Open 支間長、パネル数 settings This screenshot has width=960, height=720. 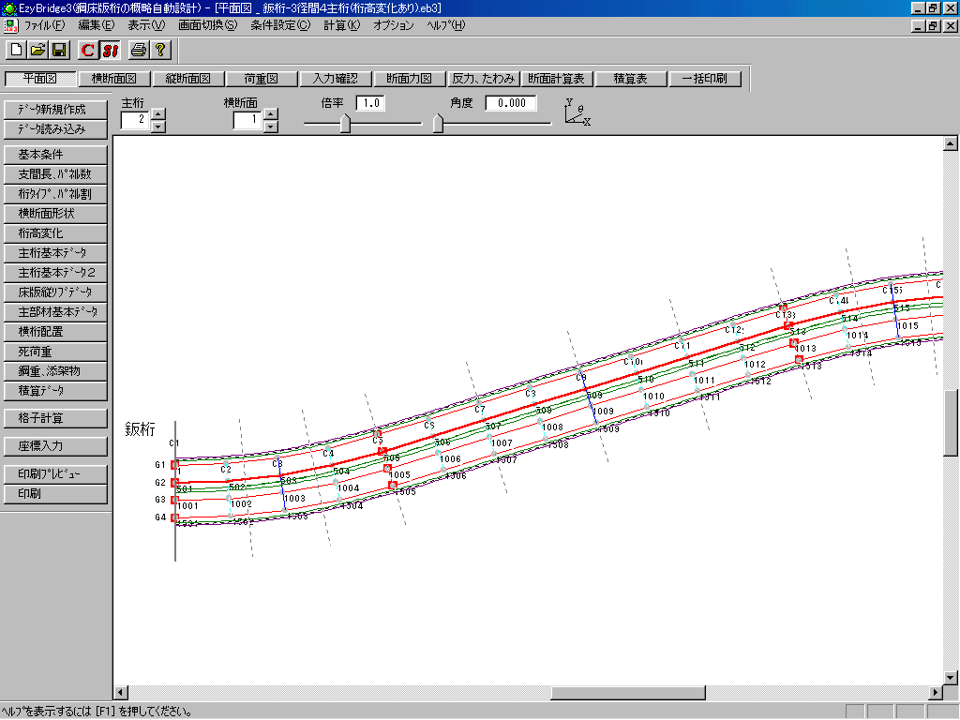(x=55, y=173)
